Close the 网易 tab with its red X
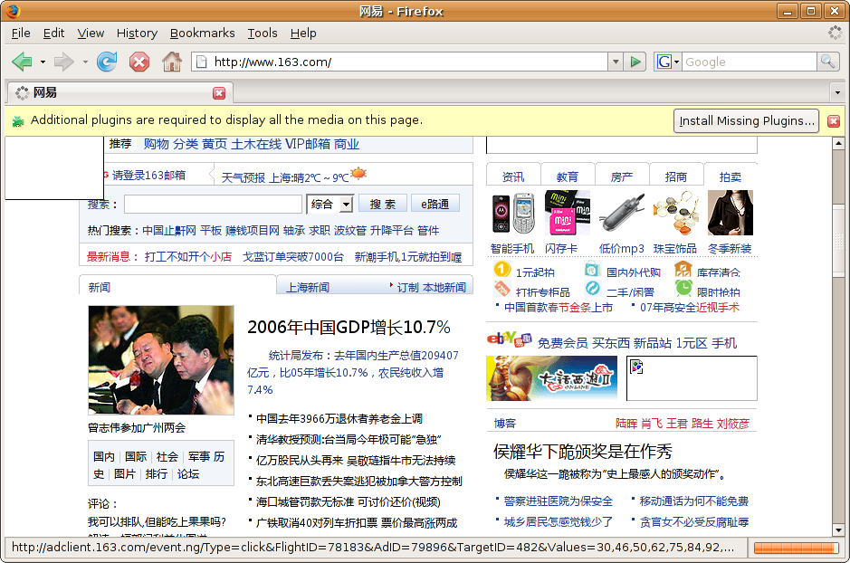The image size is (850, 563). (x=219, y=93)
